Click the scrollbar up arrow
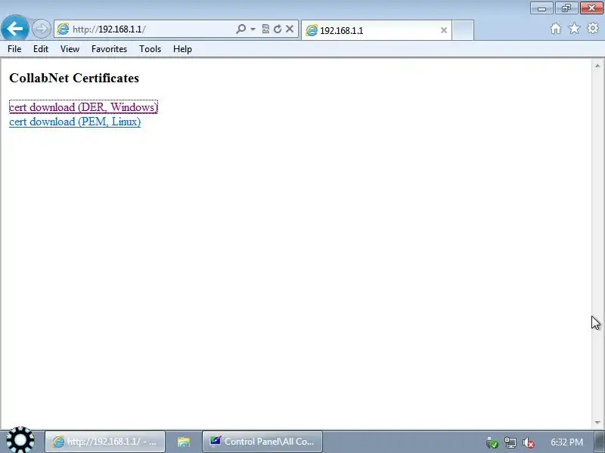The image size is (605, 453). click(597, 66)
